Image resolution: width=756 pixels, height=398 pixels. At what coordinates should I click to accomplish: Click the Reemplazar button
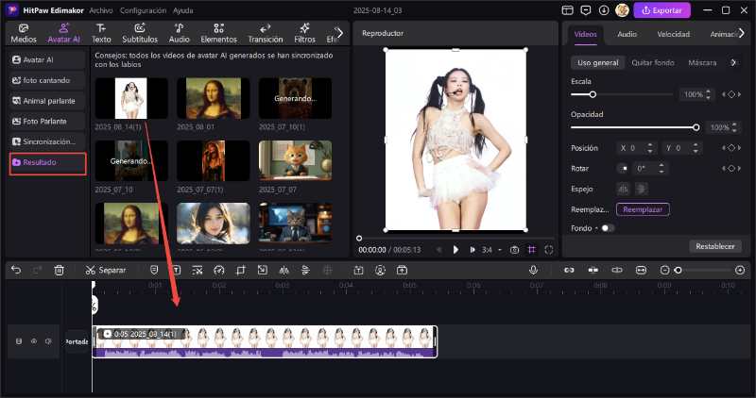643,209
